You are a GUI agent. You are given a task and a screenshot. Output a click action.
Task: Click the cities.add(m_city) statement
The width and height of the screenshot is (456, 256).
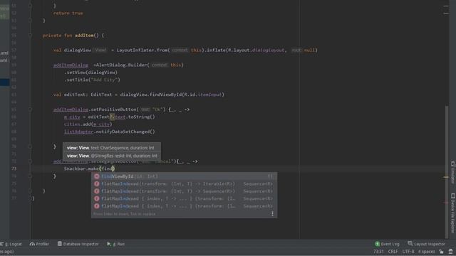(88, 124)
